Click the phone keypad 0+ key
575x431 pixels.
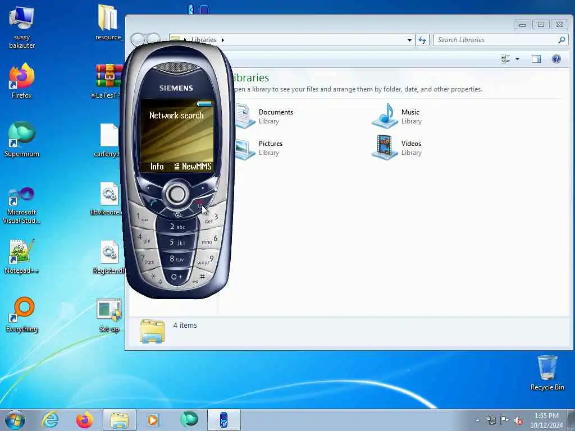pyautogui.click(x=177, y=277)
